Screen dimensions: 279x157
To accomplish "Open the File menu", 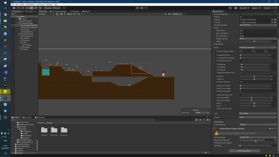I will pos(13,5).
